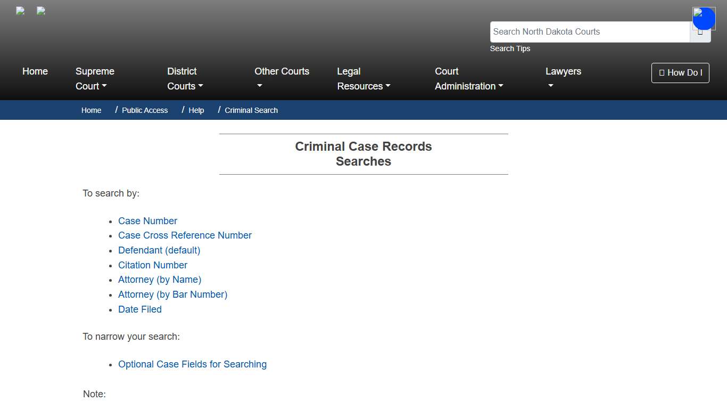The width and height of the screenshot is (727, 409).
Task: Open the Other Courts dropdown
Action: 282,78
